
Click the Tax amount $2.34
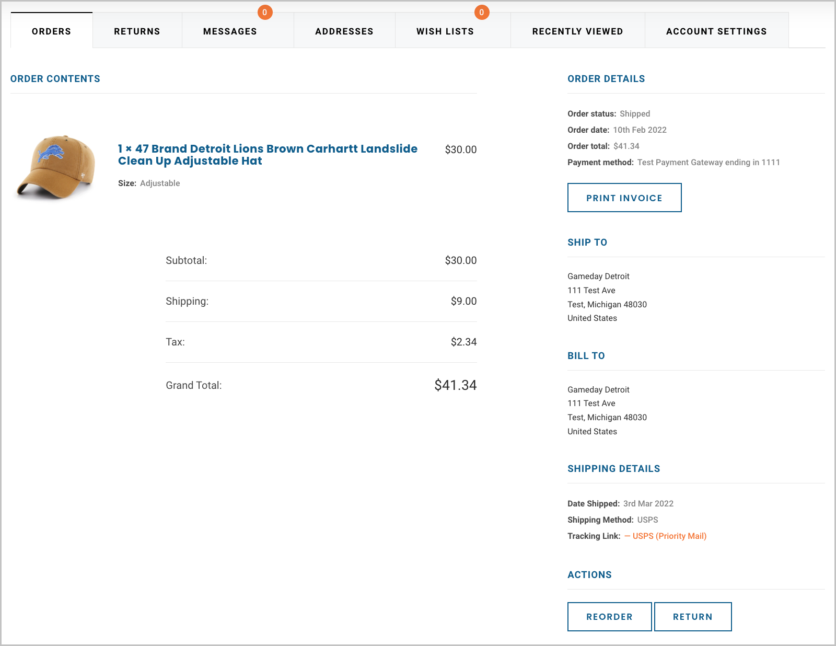464,342
